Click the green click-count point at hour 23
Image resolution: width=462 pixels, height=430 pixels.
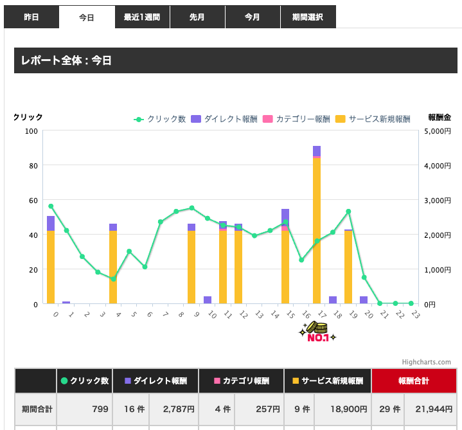(x=411, y=303)
